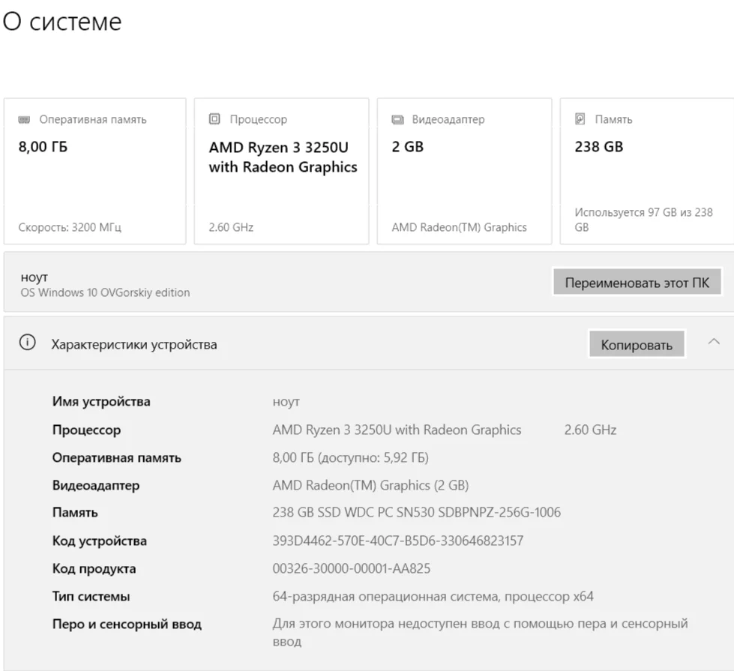Click the Оперативная память label in the specs list
The width and height of the screenshot is (734, 671).
click(x=116, y=457)
